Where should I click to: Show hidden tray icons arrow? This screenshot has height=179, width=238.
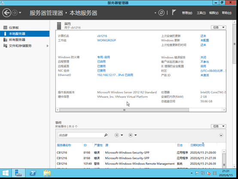point(192,173)
